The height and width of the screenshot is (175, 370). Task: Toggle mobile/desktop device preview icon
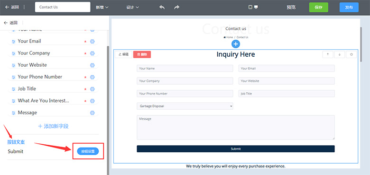coord(253,7)
